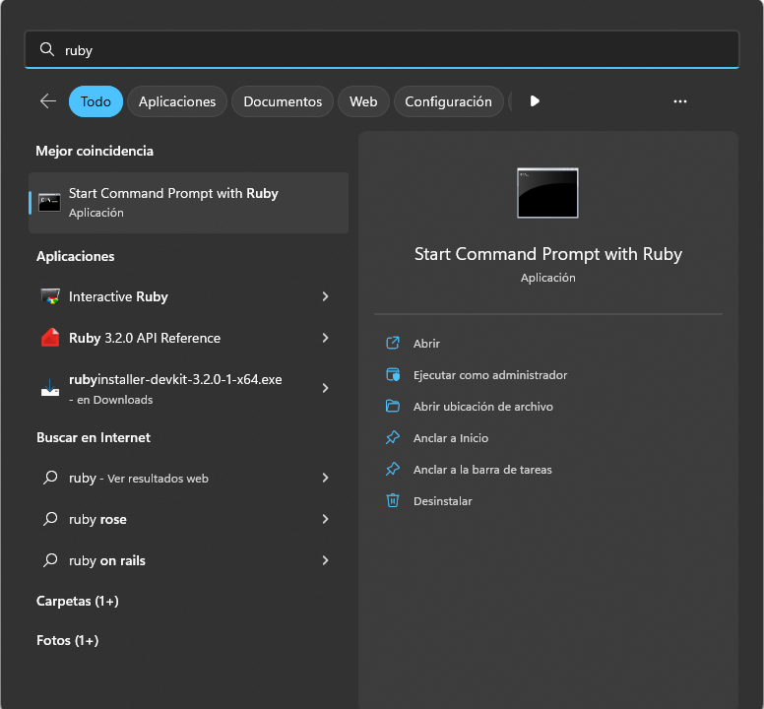Choose Abrir ubicación de archivo
Viewport: 764px width, 709px height.
[483, 407]
